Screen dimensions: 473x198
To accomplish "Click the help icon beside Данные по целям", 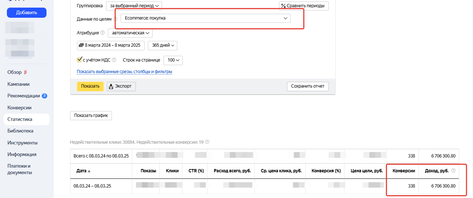I will [115, 18].
